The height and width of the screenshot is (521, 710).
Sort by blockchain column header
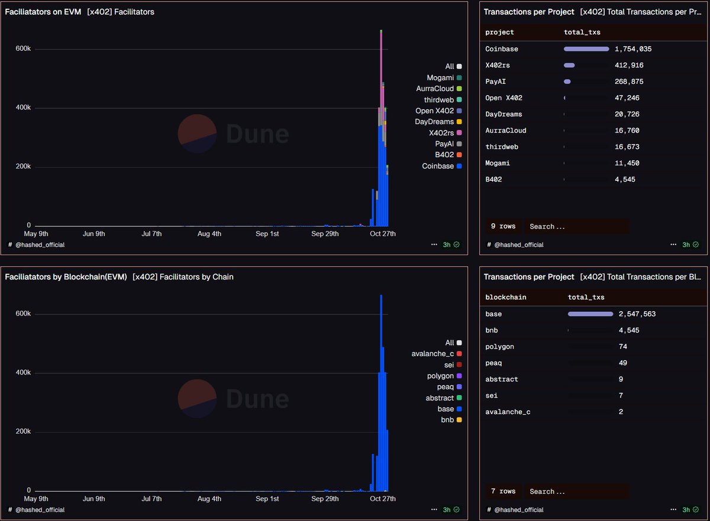tap(505, 297)
